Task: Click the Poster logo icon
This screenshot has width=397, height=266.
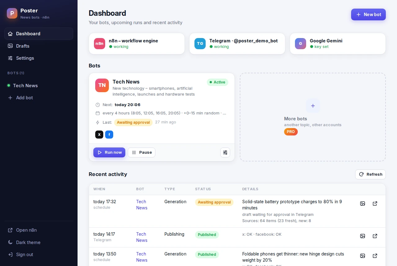Action: point(12,13)
